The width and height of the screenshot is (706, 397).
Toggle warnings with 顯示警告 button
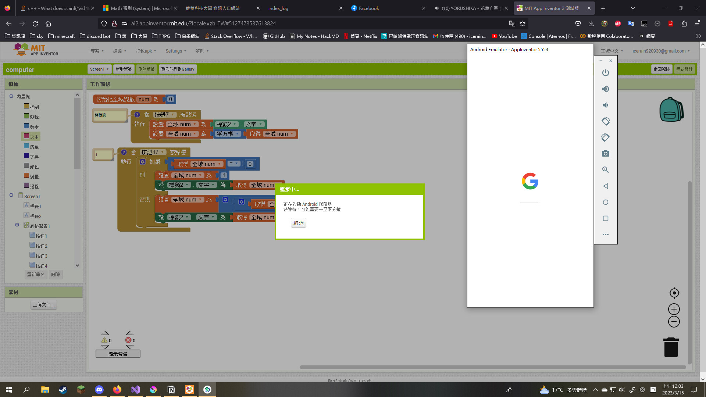pos(118,354)
